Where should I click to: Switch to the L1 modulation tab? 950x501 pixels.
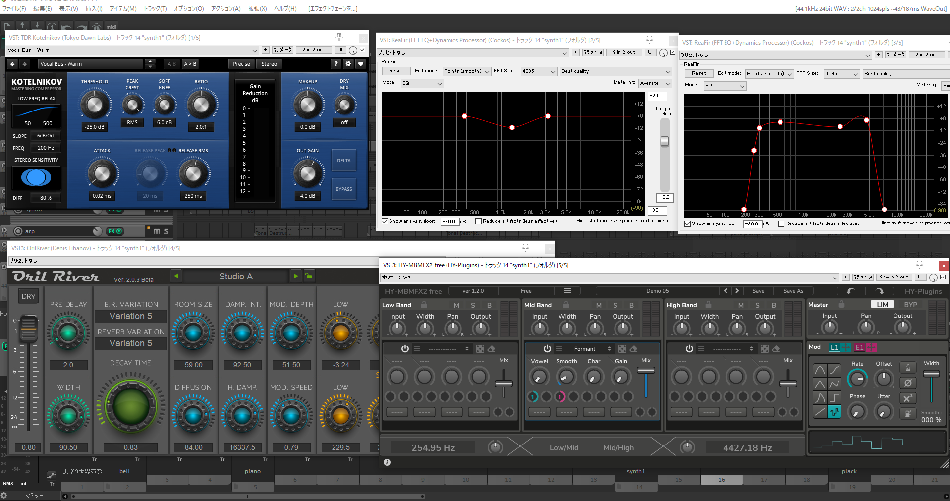pos(835,347)
